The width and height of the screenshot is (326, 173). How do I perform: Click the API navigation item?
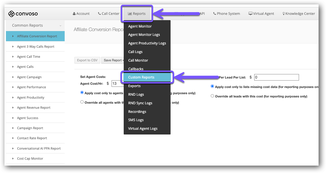tap(202, 13)
